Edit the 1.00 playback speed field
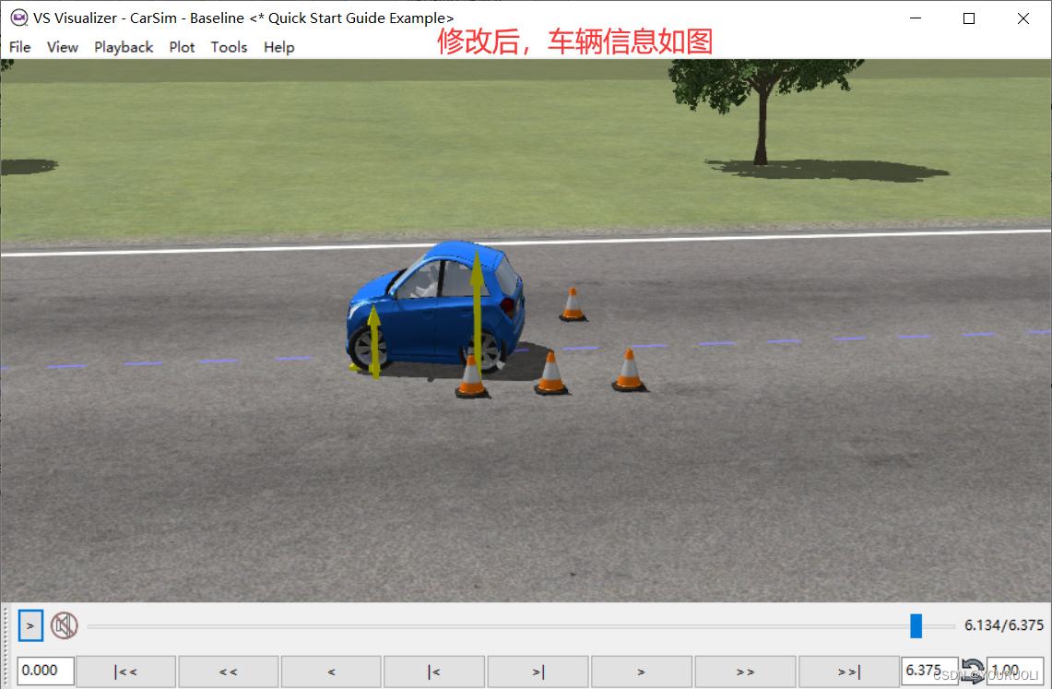The height and width of the screenshot is (689, 1052). tap(1012, 671)
